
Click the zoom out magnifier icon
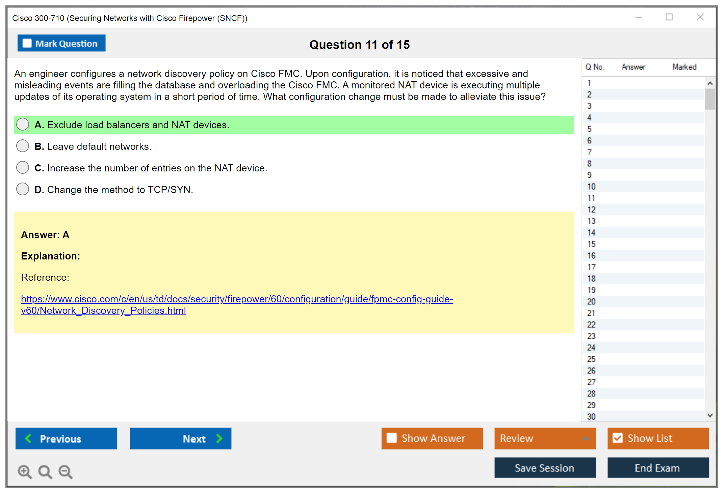pos(65,471)
